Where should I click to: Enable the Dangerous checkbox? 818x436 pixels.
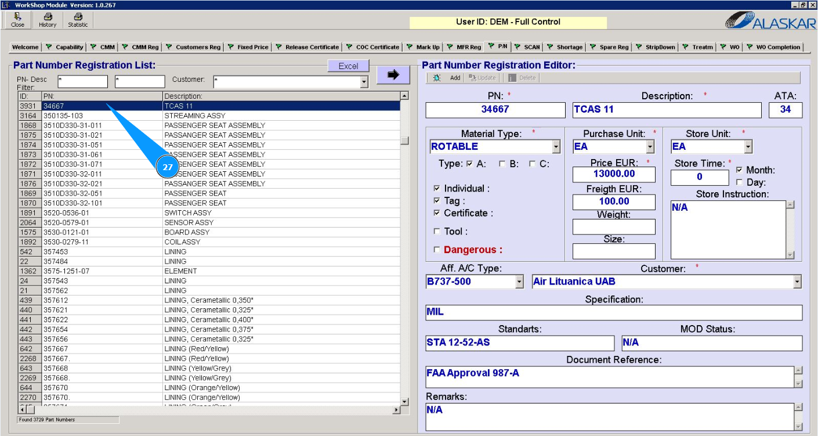point(437,250)
